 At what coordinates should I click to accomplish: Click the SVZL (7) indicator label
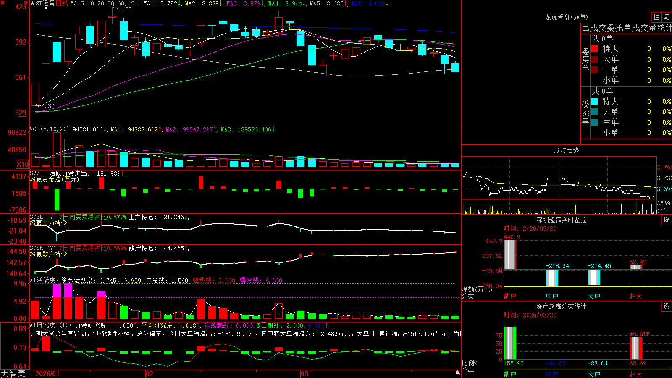(42, 217)
